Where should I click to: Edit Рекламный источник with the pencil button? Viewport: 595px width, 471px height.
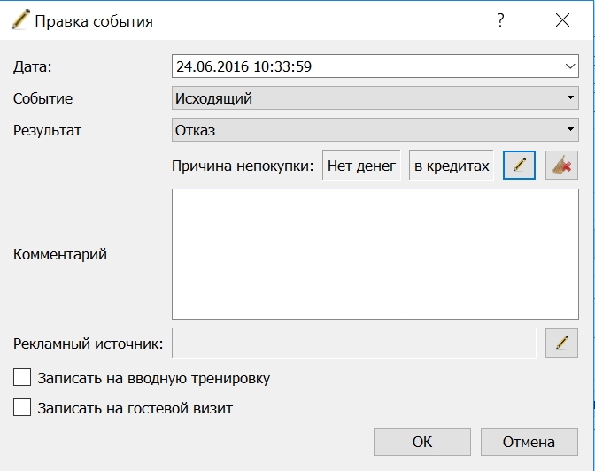click(x=561, y=344)
